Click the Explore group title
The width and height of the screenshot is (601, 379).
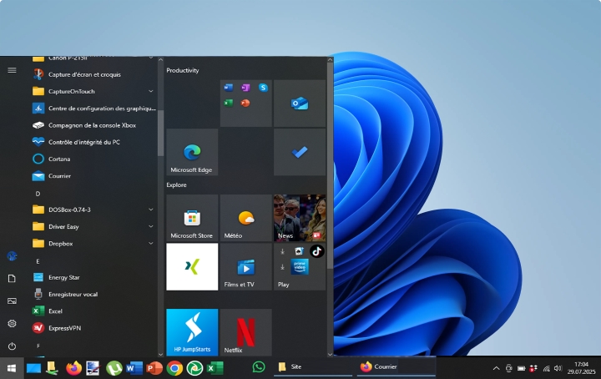[176, 184]
